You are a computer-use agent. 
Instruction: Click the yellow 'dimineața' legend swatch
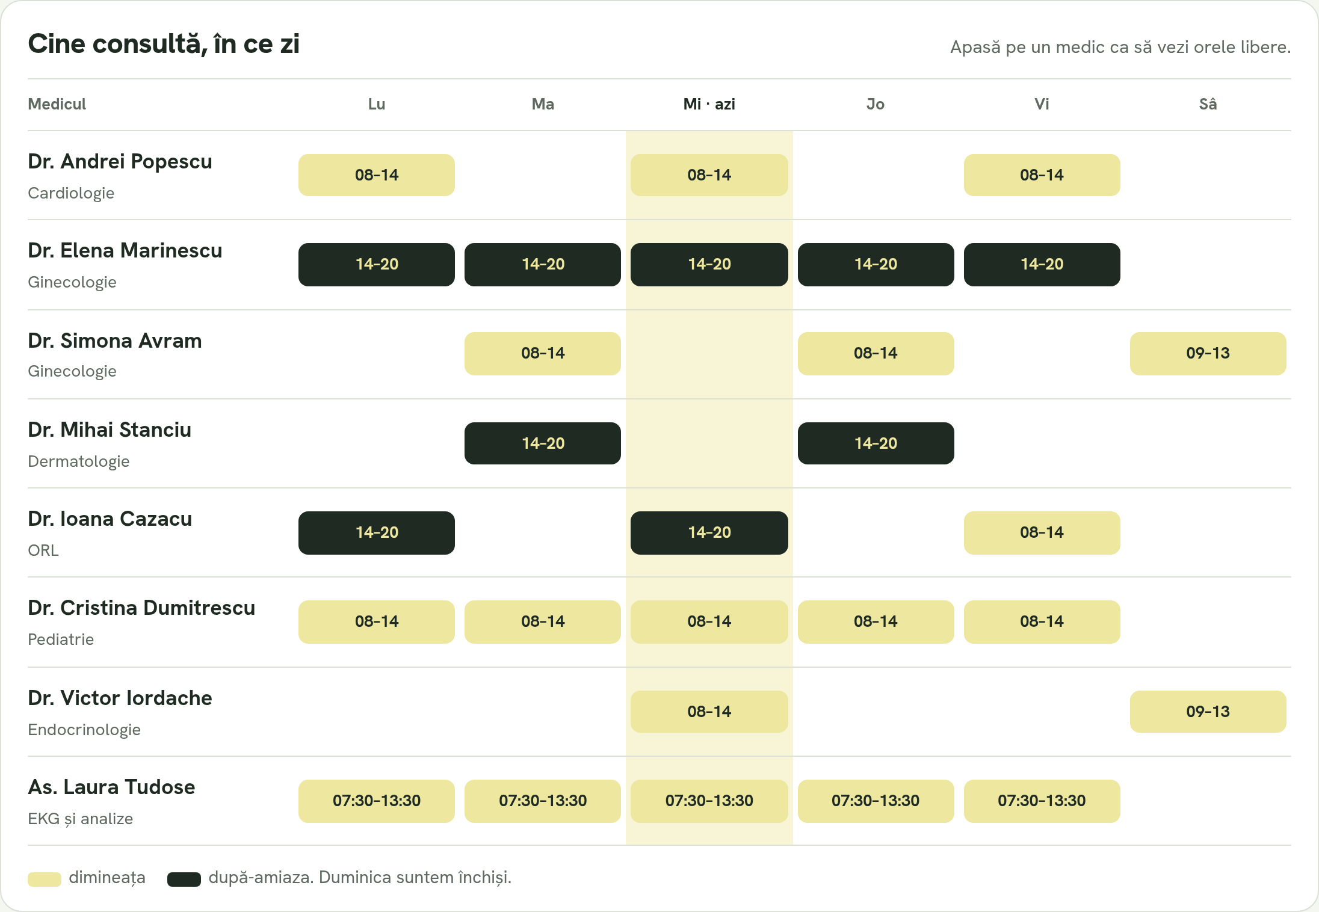(x=45, y=879)
